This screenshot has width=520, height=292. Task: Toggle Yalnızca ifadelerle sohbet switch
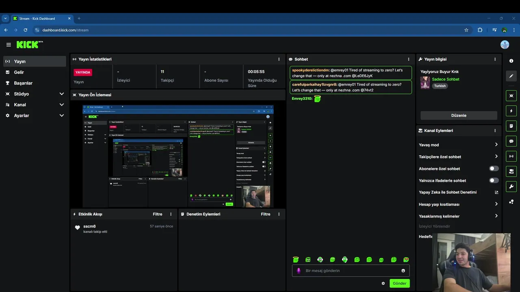[x=494, y=180]
